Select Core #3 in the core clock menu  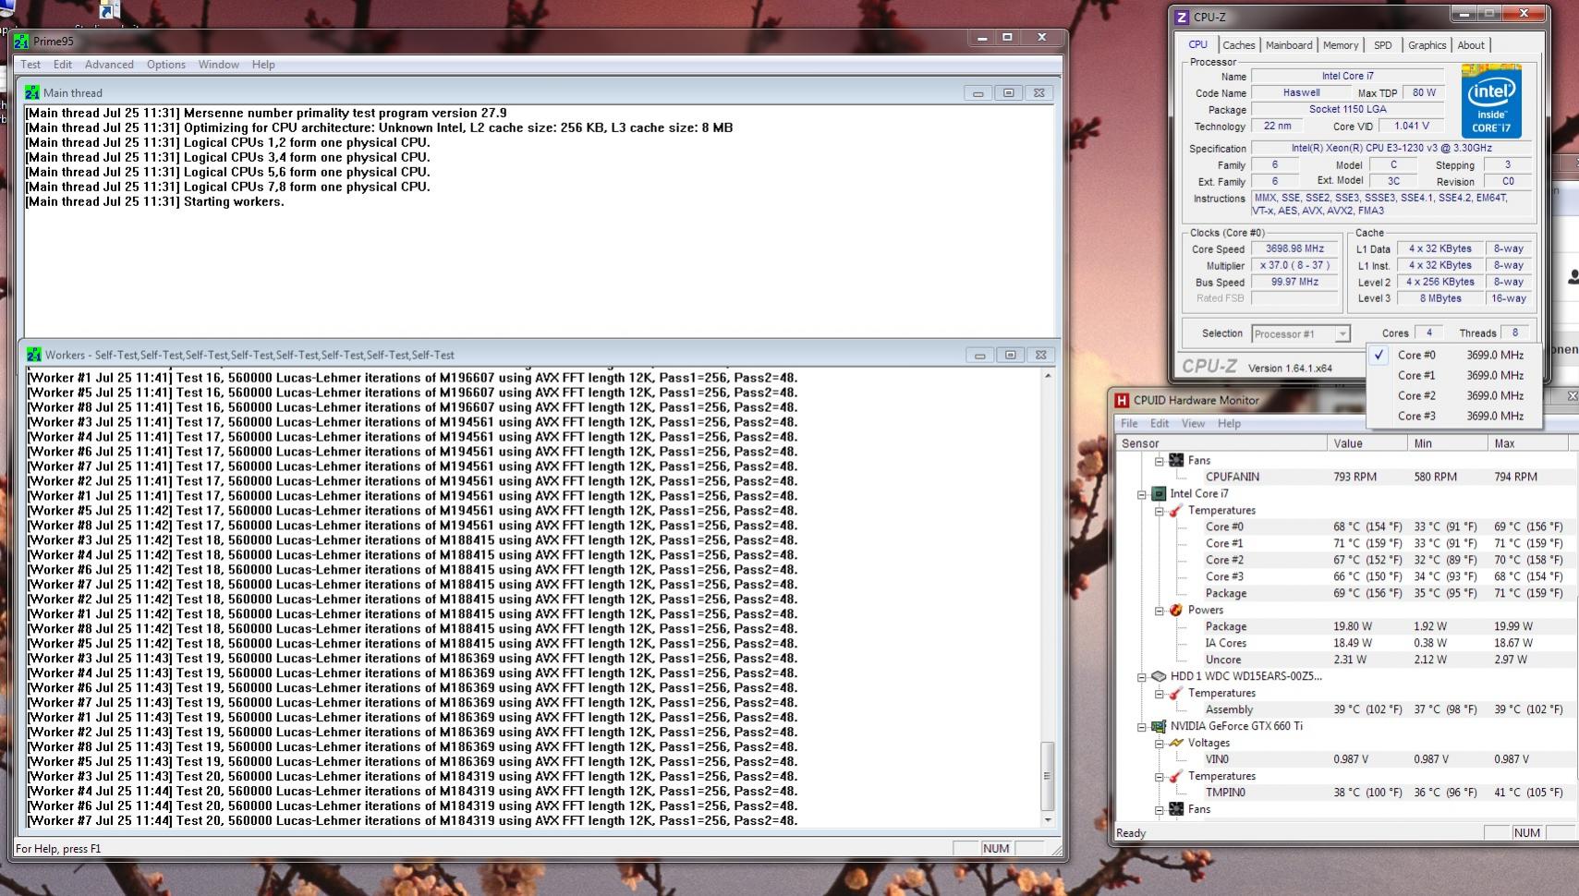coord(1454,416)
